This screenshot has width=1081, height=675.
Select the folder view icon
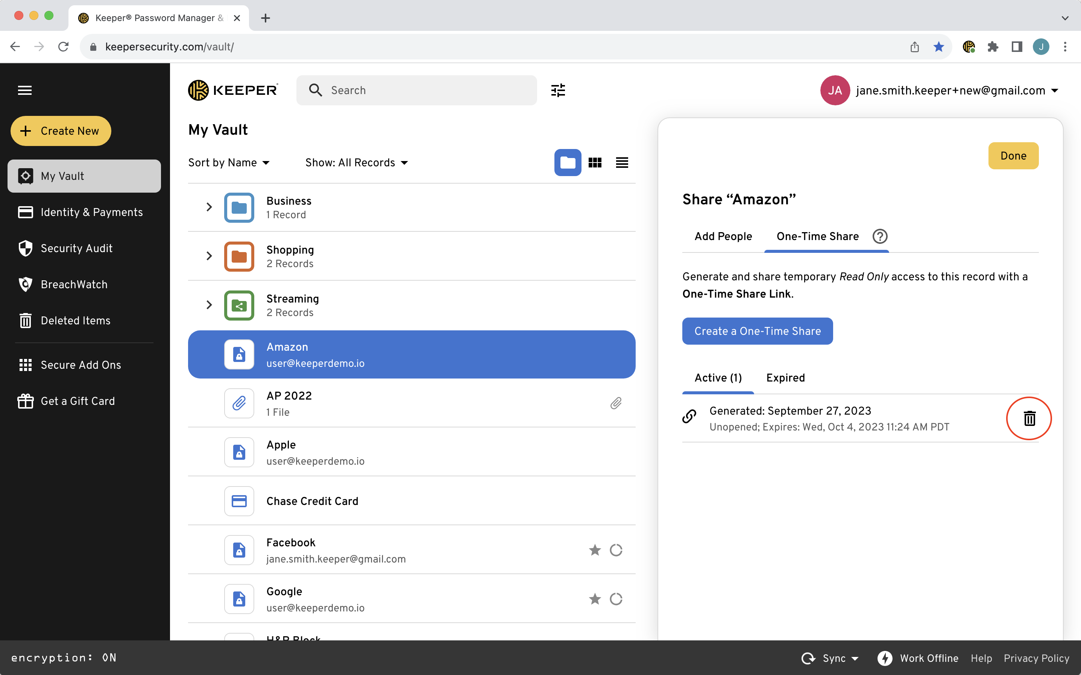click(x=568, y=163)
